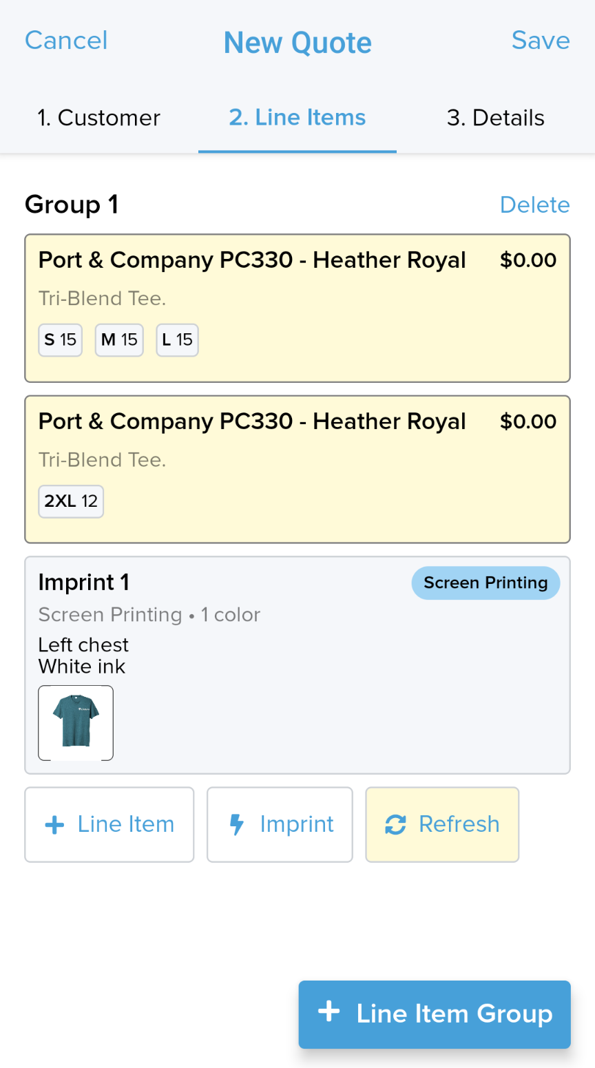
Task: Add a new Line Item Group
Action: coord(435,1014)
